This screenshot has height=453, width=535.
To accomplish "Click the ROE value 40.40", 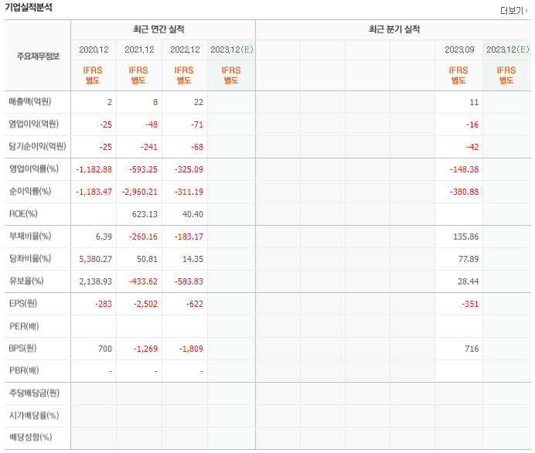I will [193, 215].
